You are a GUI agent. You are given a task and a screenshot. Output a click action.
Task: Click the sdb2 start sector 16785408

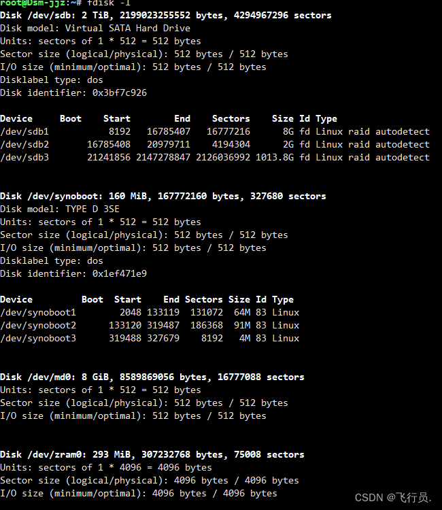pyautogui.click(x=109, y=145)
